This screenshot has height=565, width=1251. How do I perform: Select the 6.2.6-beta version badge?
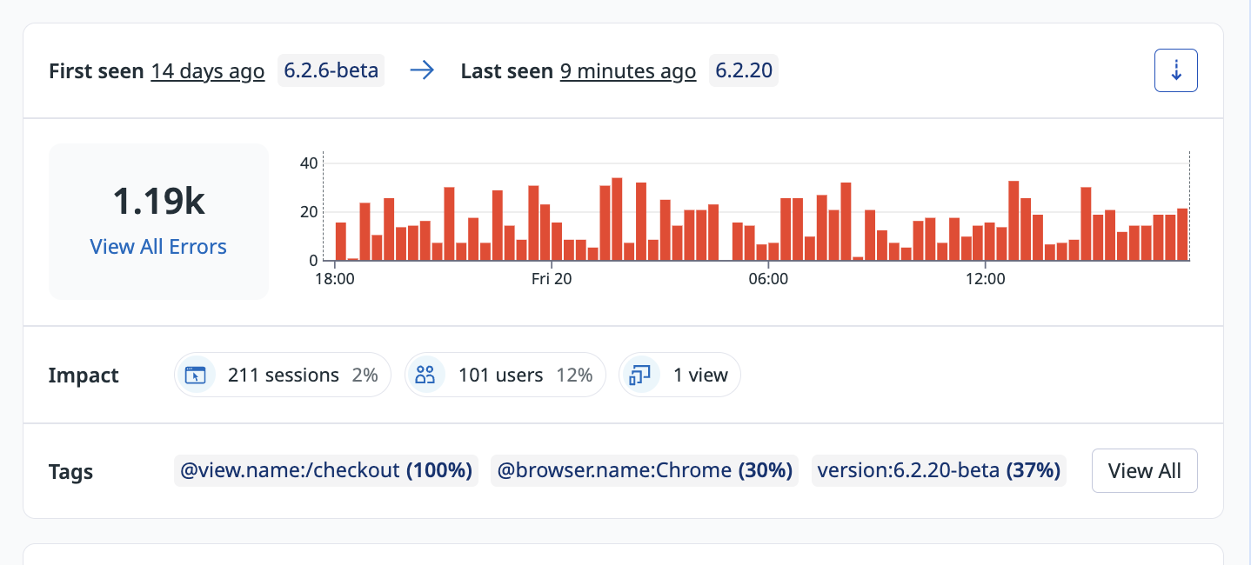pyautogui.click(x=331, y=70)
